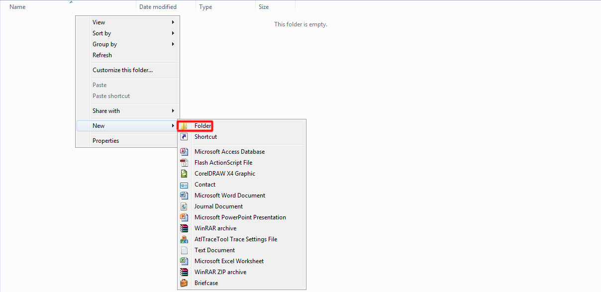Create a new Shortcut

205,137
